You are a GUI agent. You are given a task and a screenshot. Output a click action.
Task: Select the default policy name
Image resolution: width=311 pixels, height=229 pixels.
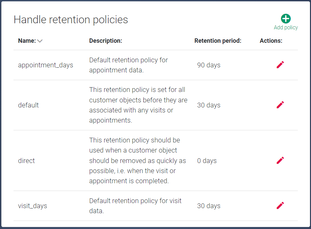point(28,105)
